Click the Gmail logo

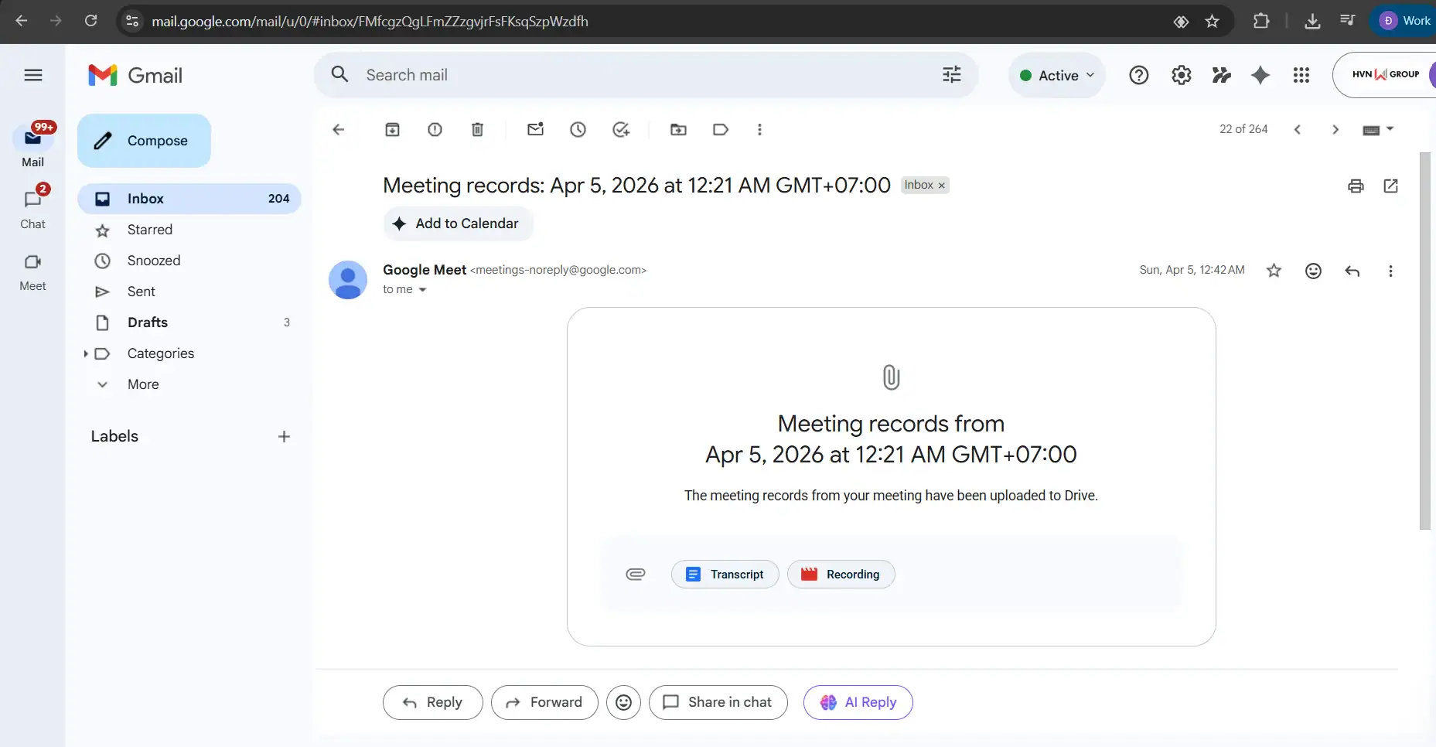(x=135, y=75)
